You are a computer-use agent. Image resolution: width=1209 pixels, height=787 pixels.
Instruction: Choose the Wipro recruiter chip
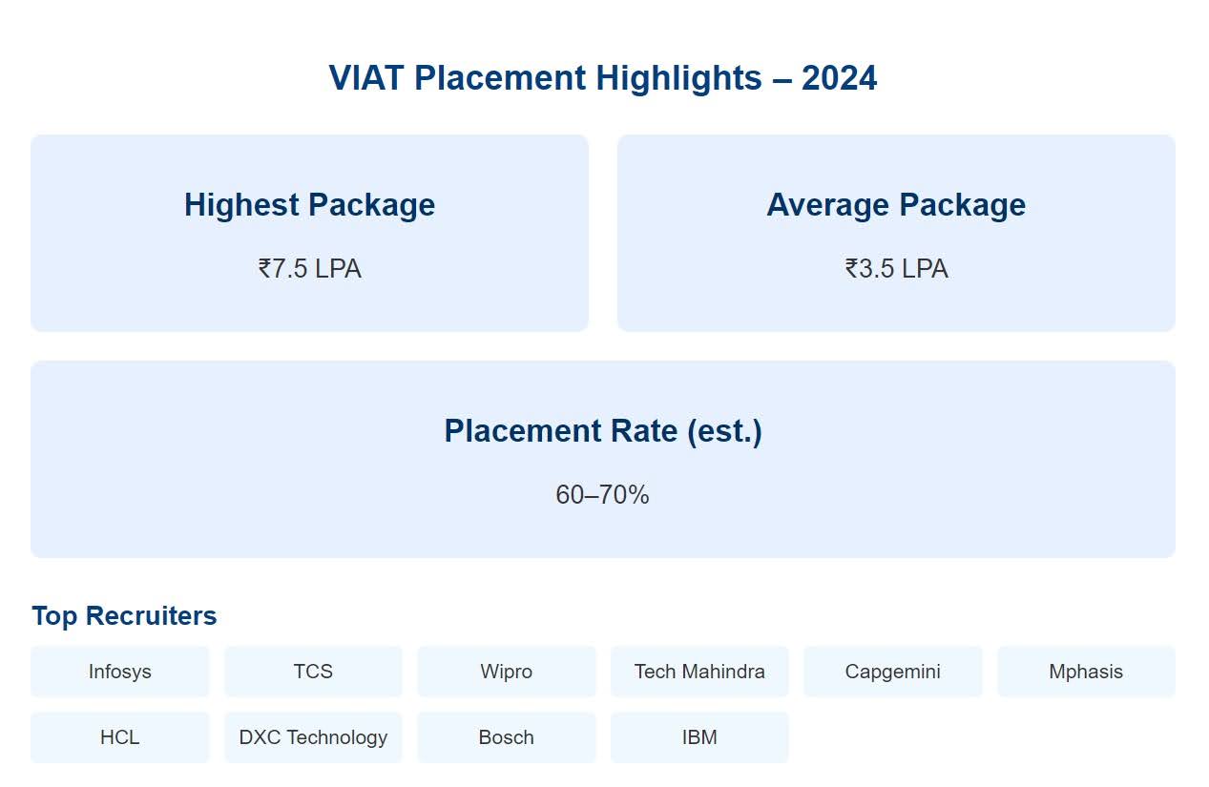pyautogui.click(x=507, y=672)
